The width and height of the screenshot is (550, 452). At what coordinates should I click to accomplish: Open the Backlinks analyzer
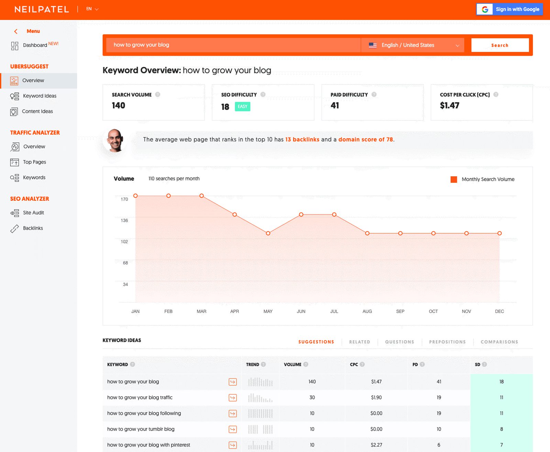33,228
